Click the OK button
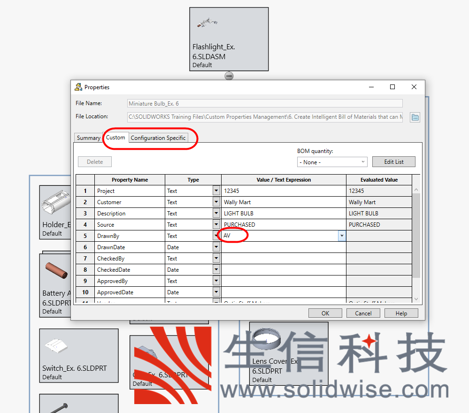The image size is (469, 413). tap(325, 313)
